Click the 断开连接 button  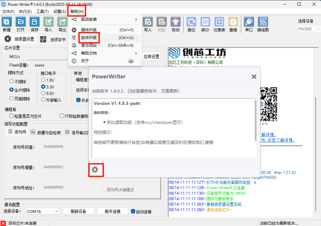click(113, 211)
